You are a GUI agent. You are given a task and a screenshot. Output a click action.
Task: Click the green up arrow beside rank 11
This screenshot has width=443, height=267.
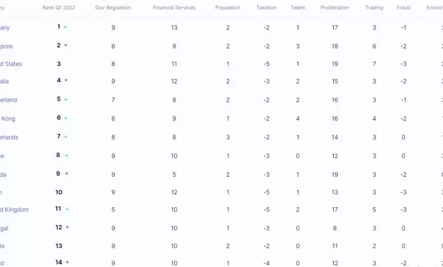tap(68, 208)
